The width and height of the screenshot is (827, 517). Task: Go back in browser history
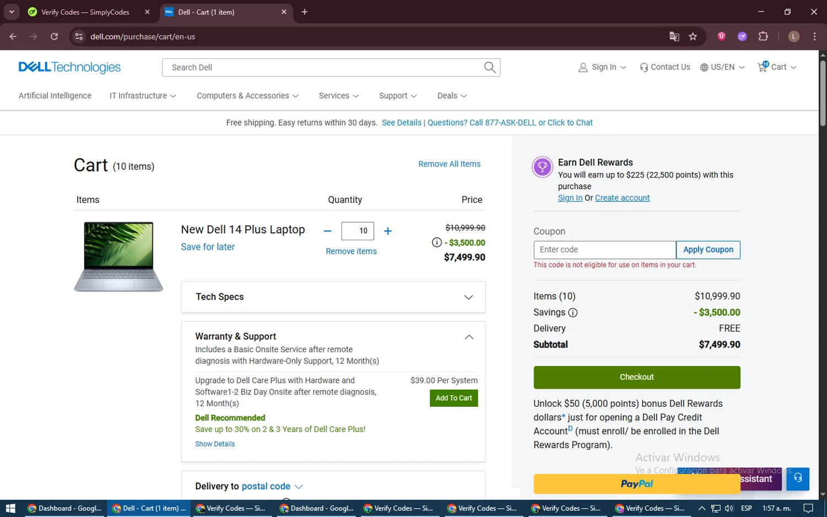[x=13, y=36]
